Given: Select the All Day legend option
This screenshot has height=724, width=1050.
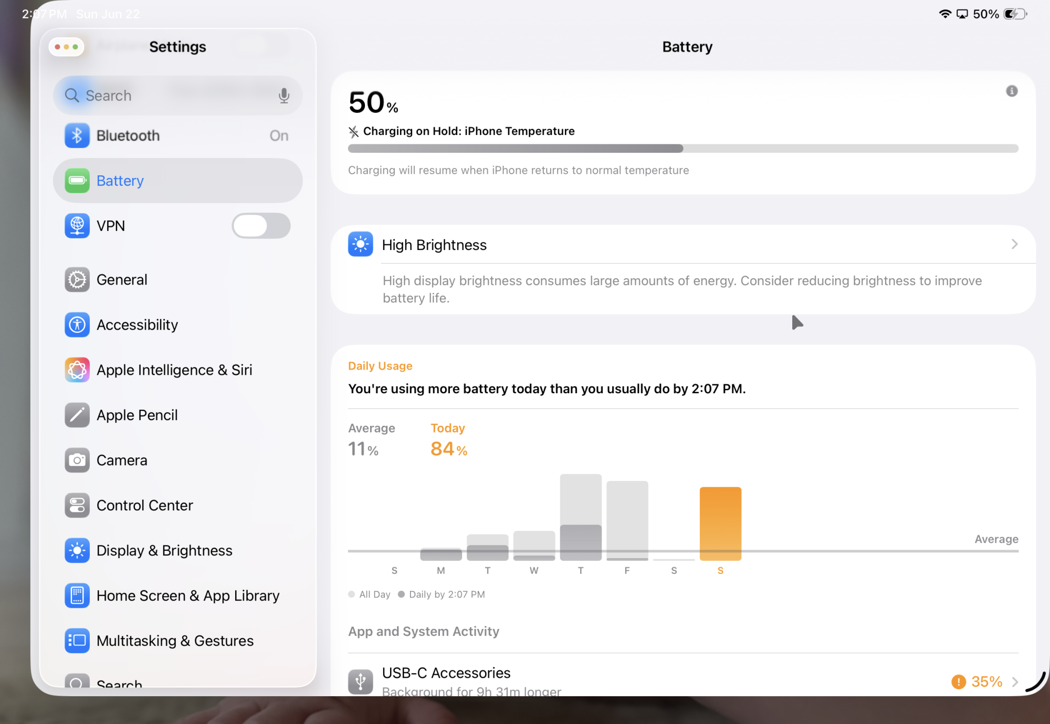Looking at the screenshot, I should 370,594.
